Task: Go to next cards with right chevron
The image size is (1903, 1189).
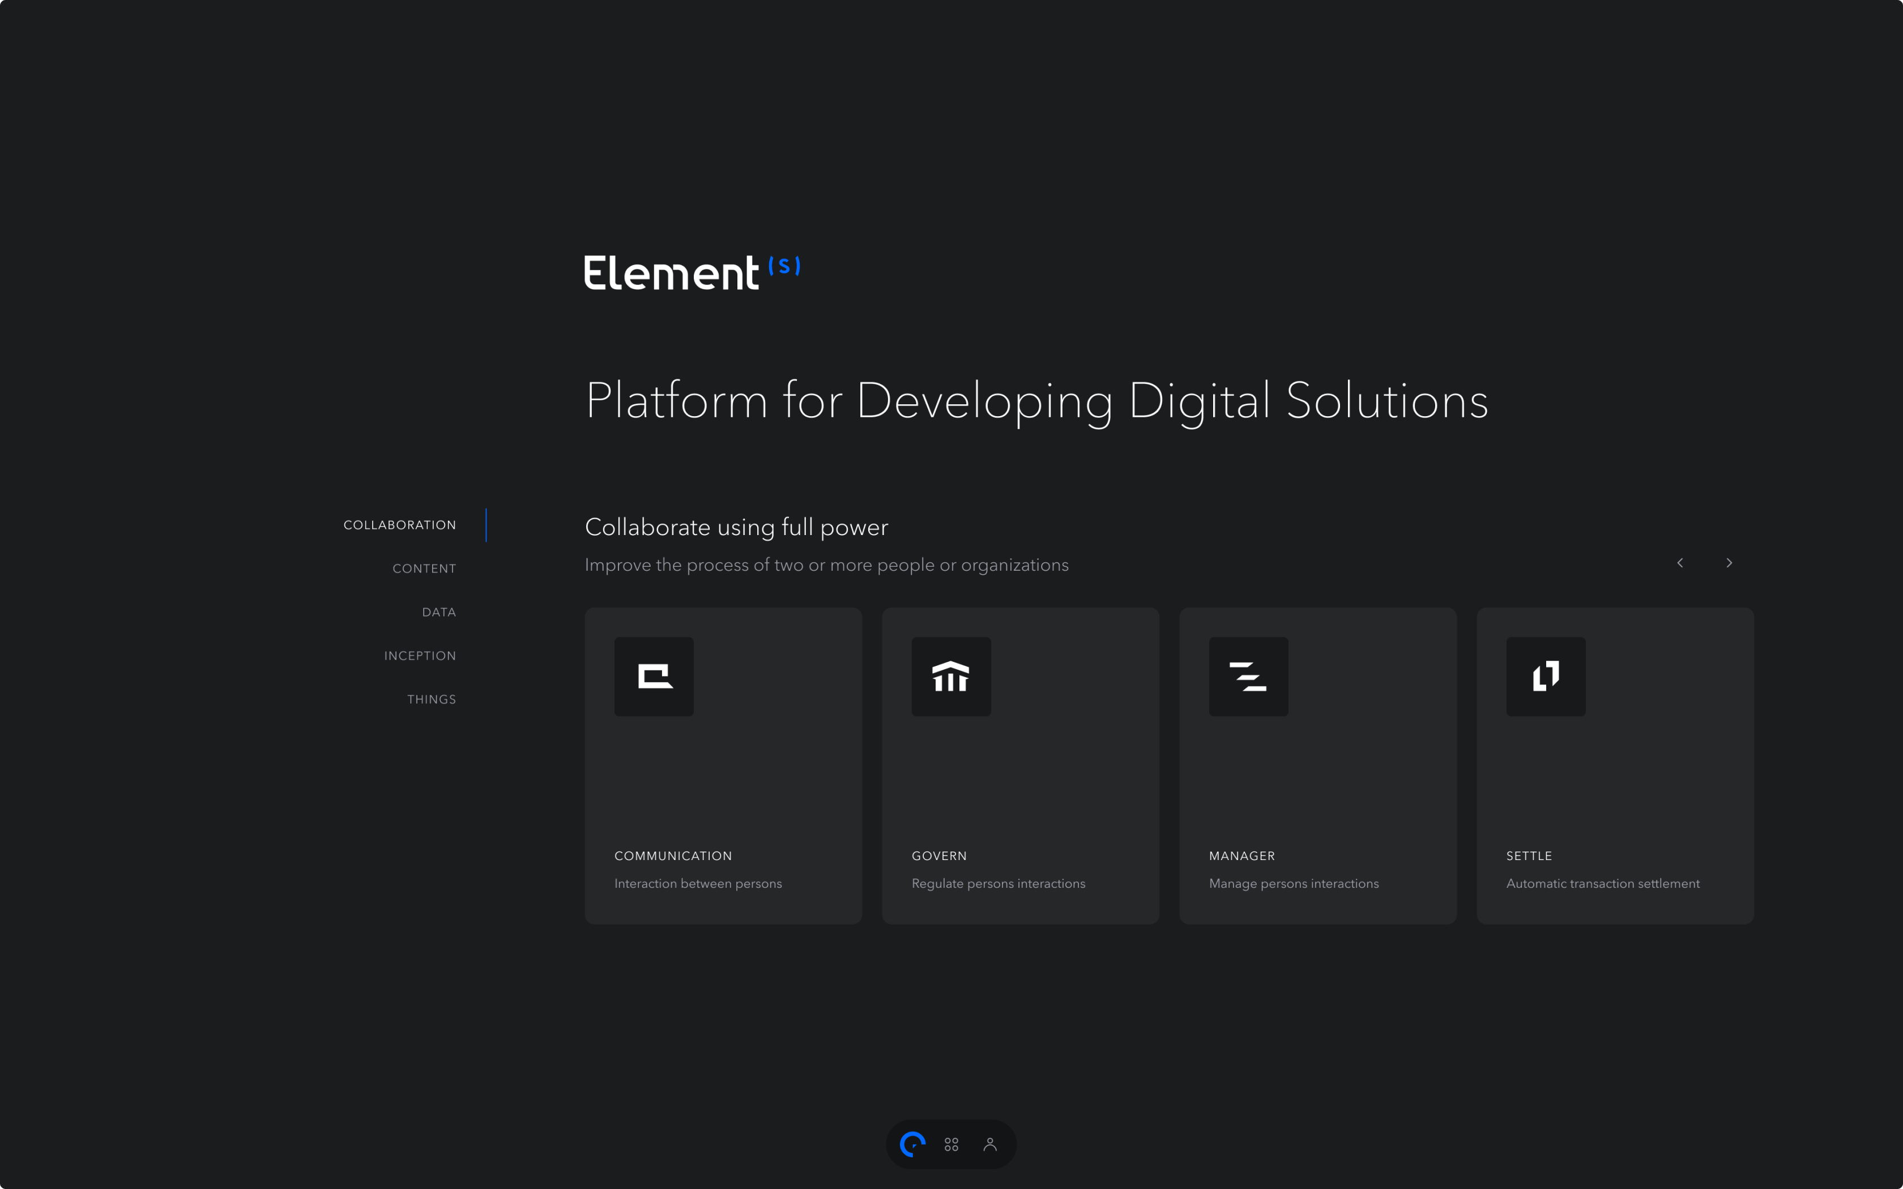Action: pyautogui.click(x=1729, y=563)
